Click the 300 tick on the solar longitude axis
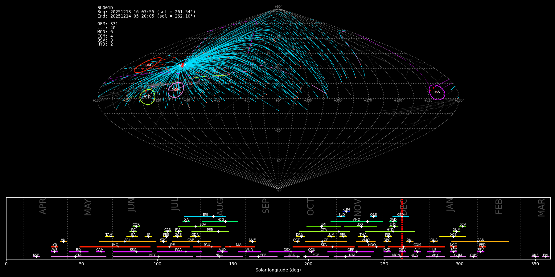555x277 pixels. pos(459,264)
